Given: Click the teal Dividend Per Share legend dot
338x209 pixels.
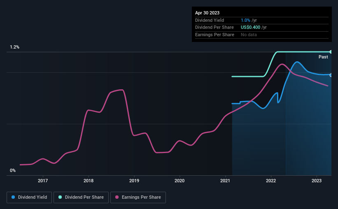Looking at the screenshot, I should 60,197.
